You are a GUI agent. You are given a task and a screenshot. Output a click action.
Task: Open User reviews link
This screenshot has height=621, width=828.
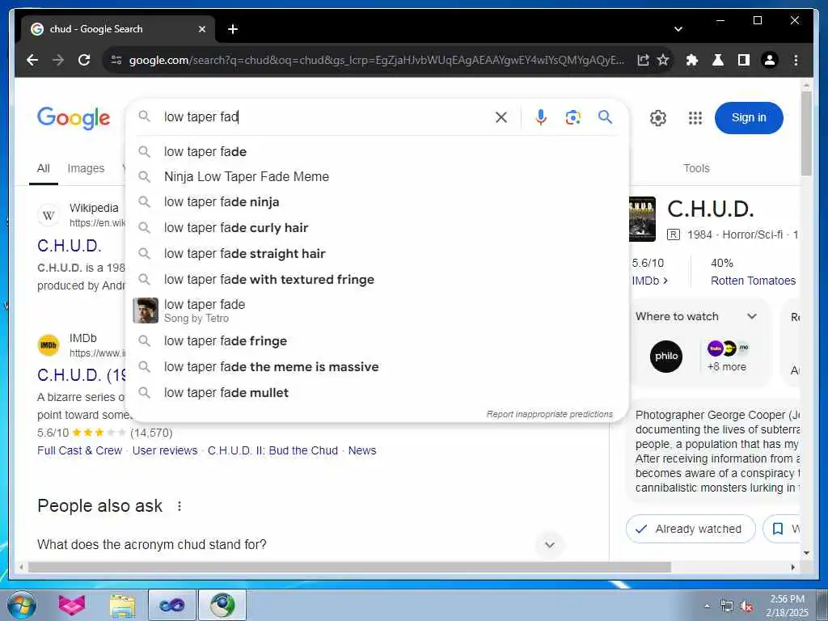point(165,450)
